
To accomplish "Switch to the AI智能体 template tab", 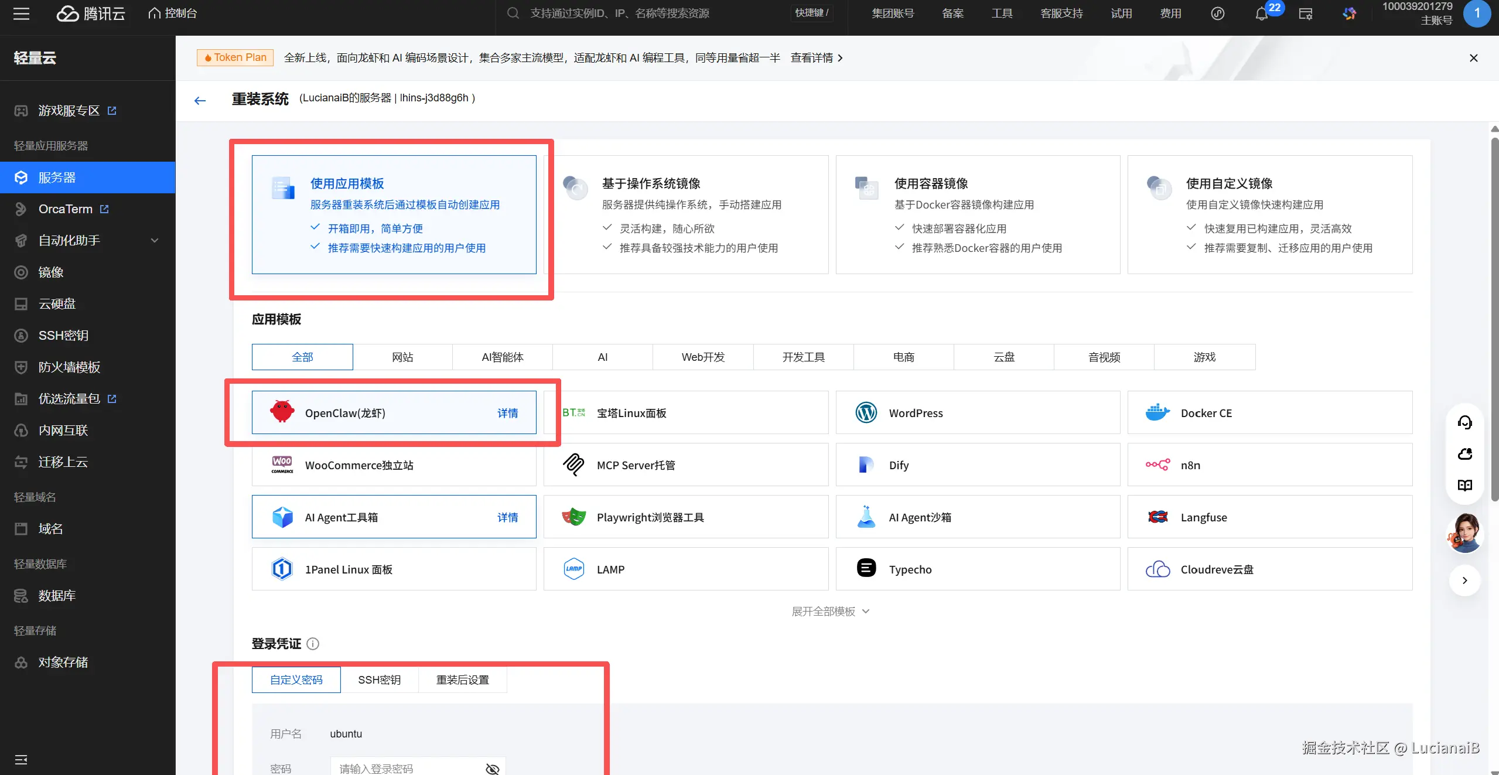I will click(502, 357).
